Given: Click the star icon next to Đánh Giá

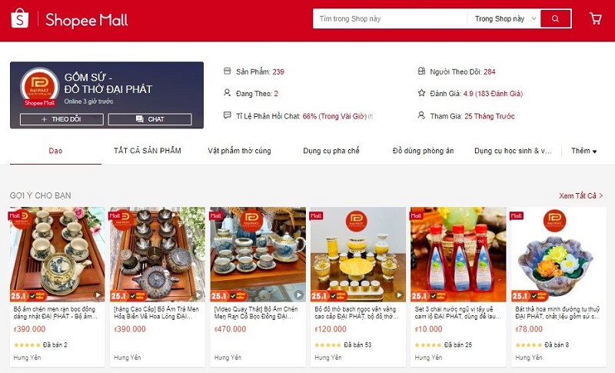Looking at the screenshot, I should point(421,93).
